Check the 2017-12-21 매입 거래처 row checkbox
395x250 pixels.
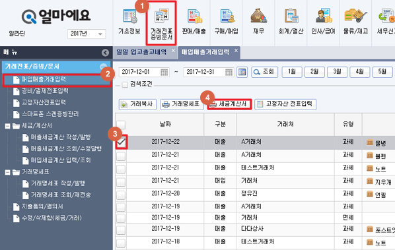(x=121, y=182)
